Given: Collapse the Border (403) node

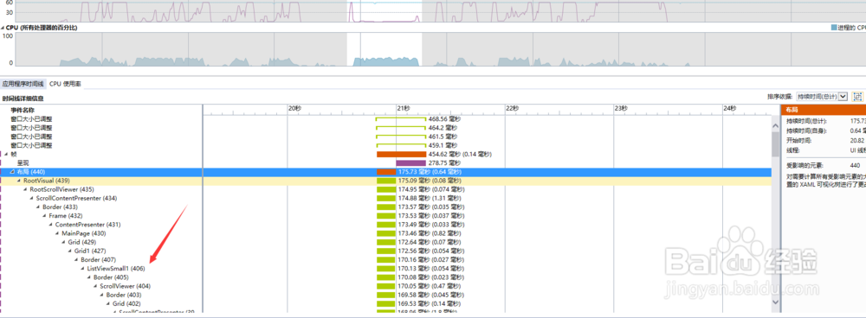Looking at the screenshot, I should 101,295.
